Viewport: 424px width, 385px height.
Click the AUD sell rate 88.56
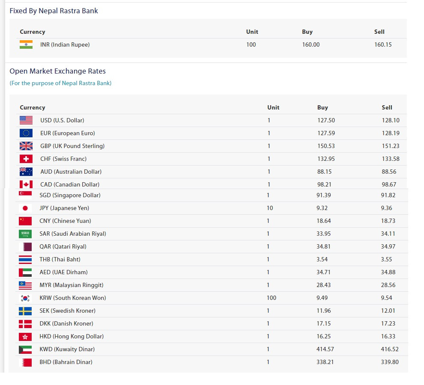389,172
